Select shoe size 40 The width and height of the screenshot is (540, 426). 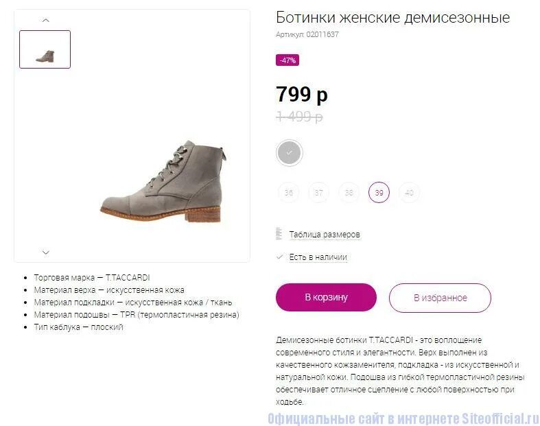[409, 193]
